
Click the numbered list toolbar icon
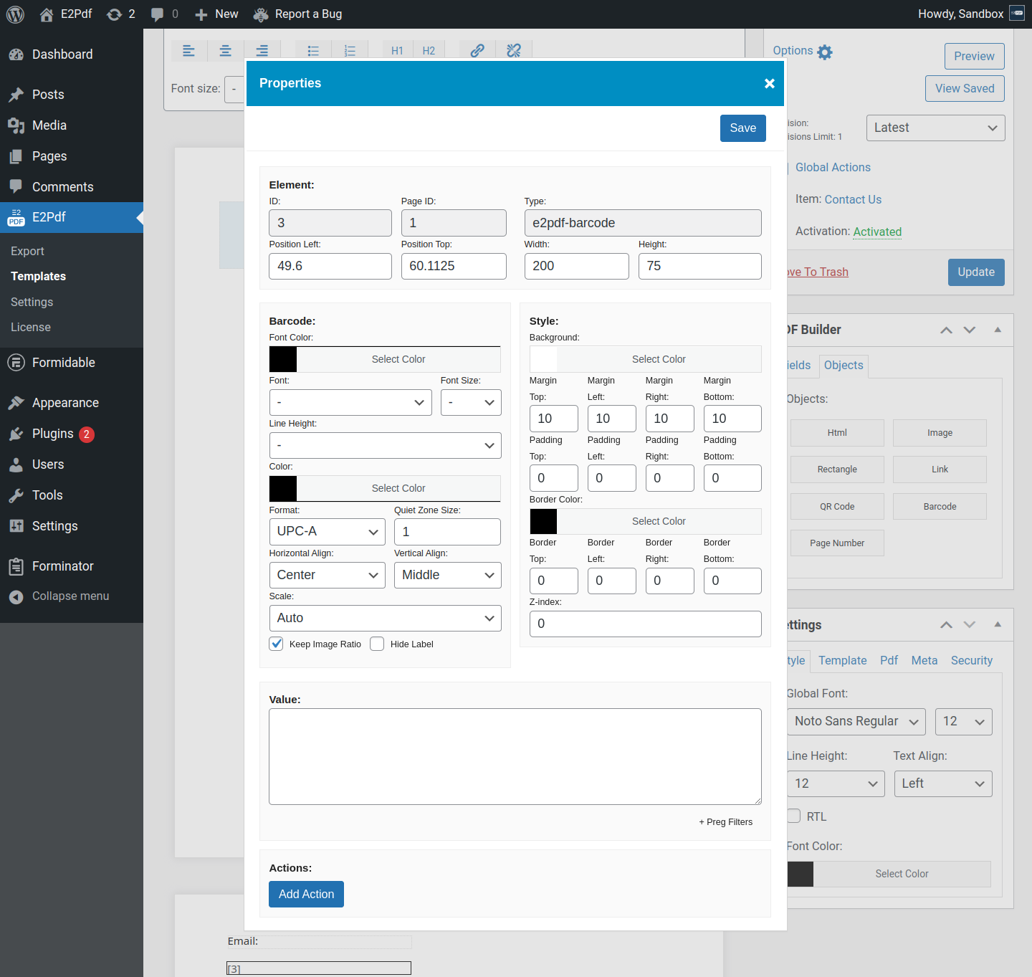350,51
